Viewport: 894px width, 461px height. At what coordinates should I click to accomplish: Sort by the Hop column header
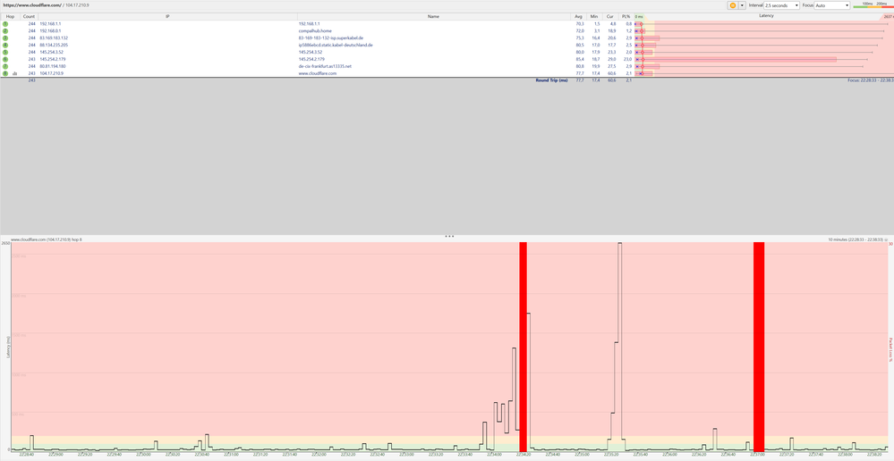pos(10,16)
